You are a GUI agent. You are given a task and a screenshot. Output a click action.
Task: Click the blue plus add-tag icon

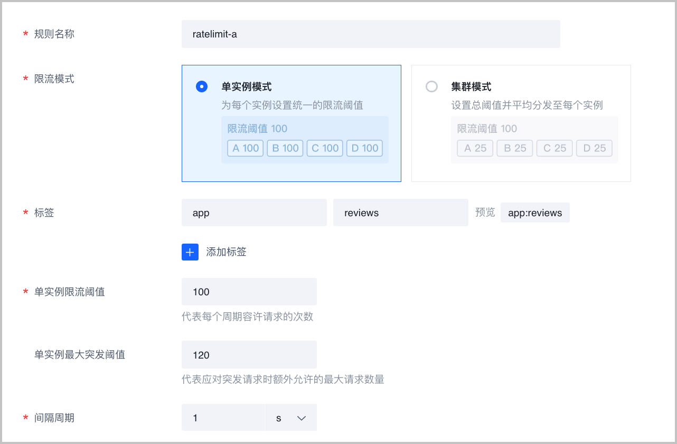pos(190,252)
